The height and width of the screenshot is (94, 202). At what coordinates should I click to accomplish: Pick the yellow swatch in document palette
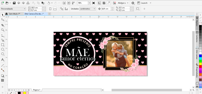(24, 93)
